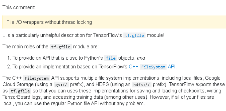Click tf.gfile code after 'exports these as'
Image resolution: width=226 pixels, height=111 pixels.
point(20,91)
